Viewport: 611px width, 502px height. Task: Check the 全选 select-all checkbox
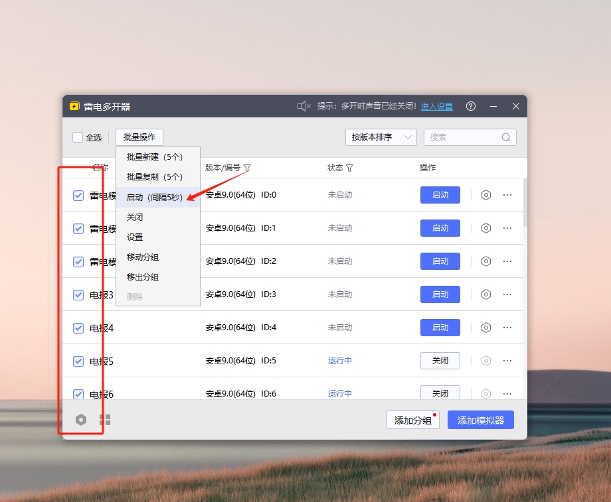78,137
